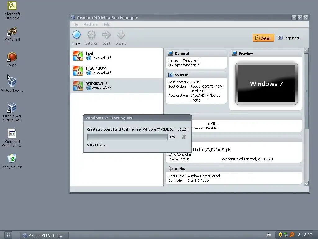Switch to Details view
The height and width of the screenshot is (239, 318).
point(263,38)
